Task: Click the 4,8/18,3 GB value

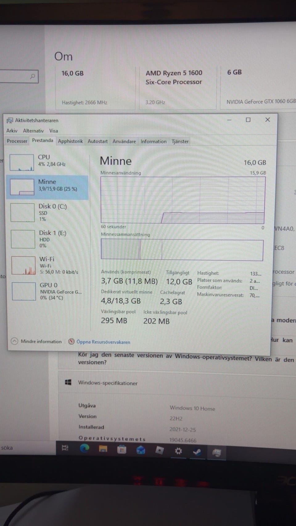Action: (x=121, y=301)
